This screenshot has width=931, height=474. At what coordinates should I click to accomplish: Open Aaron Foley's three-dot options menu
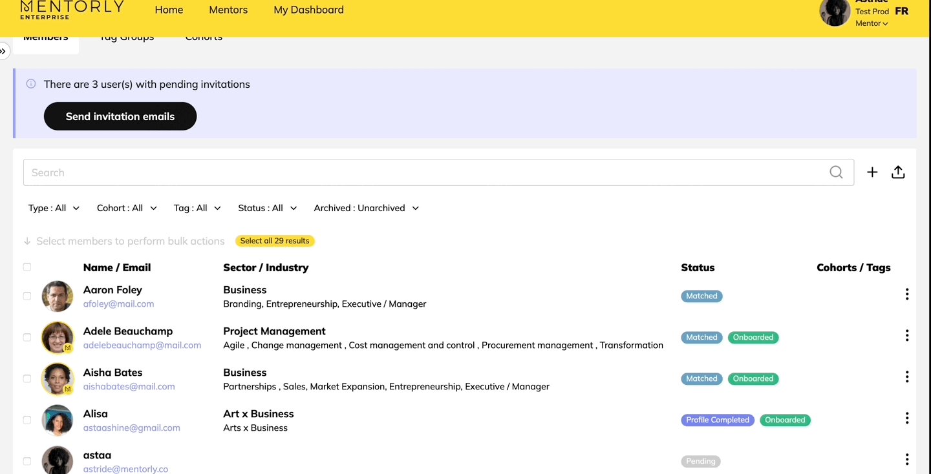coord(906,294)
